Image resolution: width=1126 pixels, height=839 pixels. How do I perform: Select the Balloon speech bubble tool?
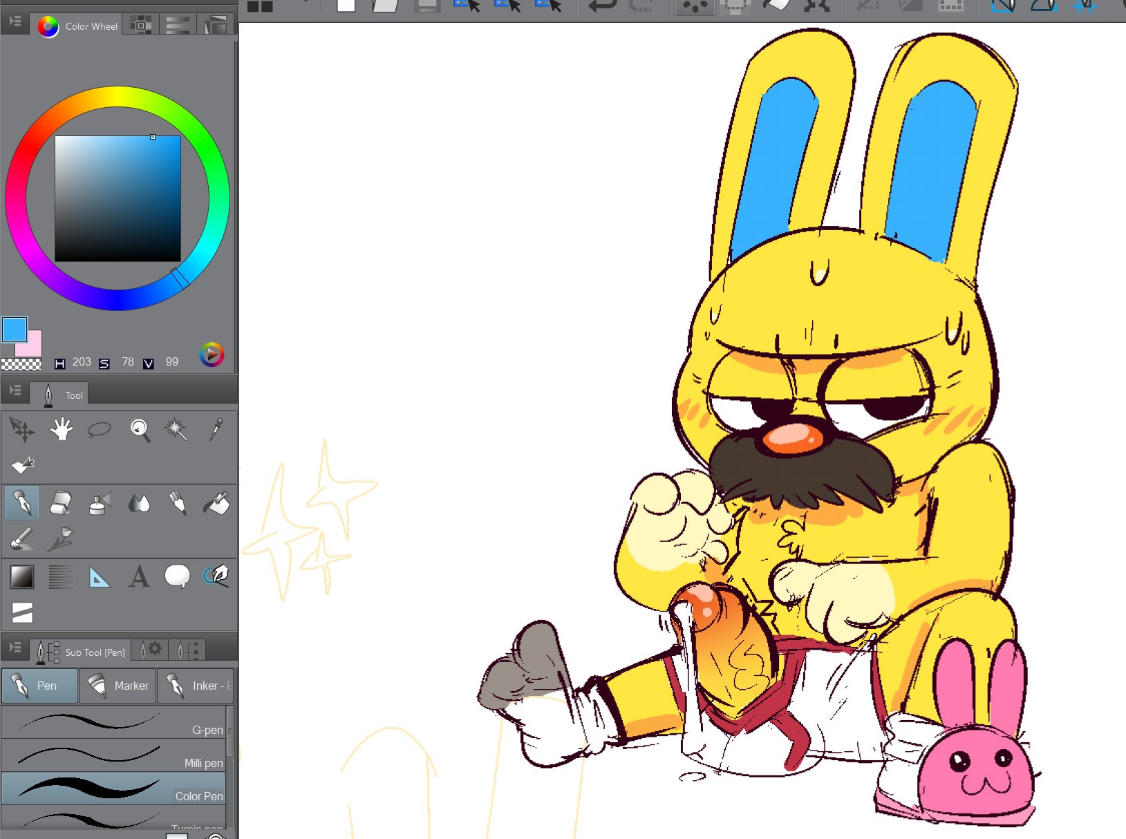(x=178, y=576)
